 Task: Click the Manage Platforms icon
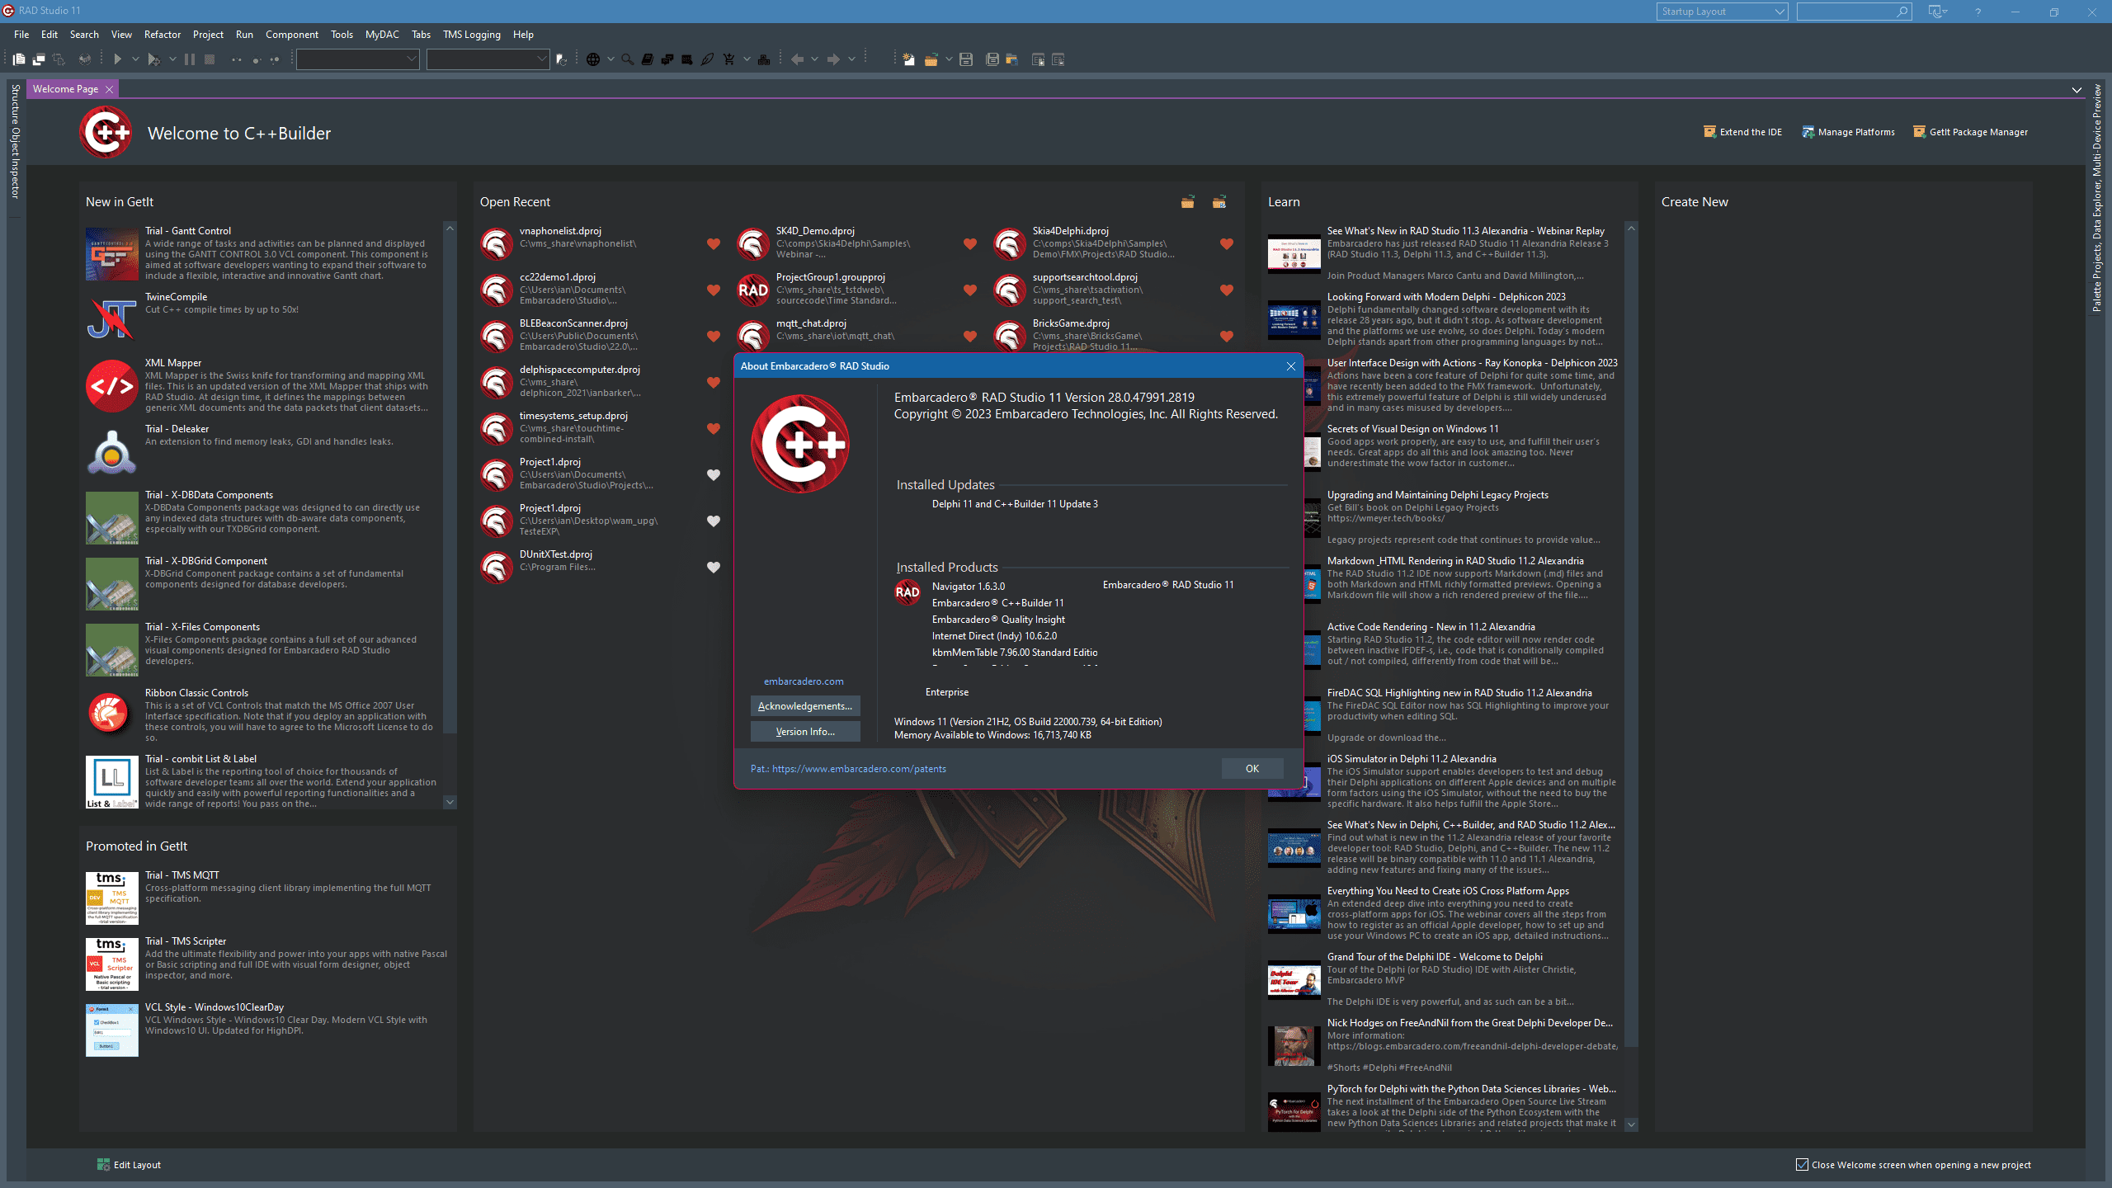point(1808,132)
